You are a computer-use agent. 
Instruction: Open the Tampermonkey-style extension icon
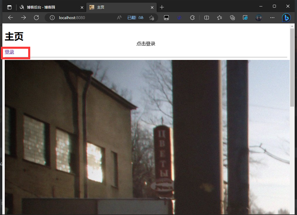[x=166, y=18]
